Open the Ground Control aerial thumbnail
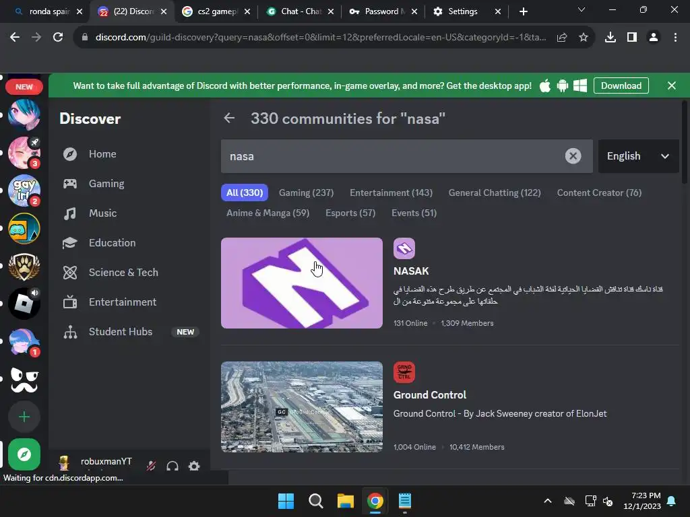Screen dimensions: 690x517 tap(302, 407)
